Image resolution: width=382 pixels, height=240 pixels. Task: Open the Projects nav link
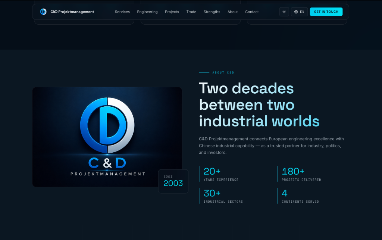172,12
